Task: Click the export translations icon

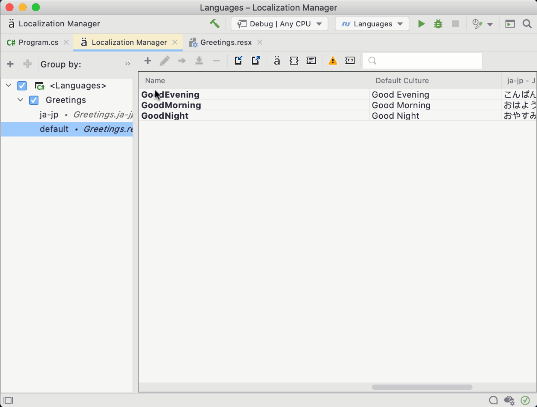Action: [x=256, y=60]
